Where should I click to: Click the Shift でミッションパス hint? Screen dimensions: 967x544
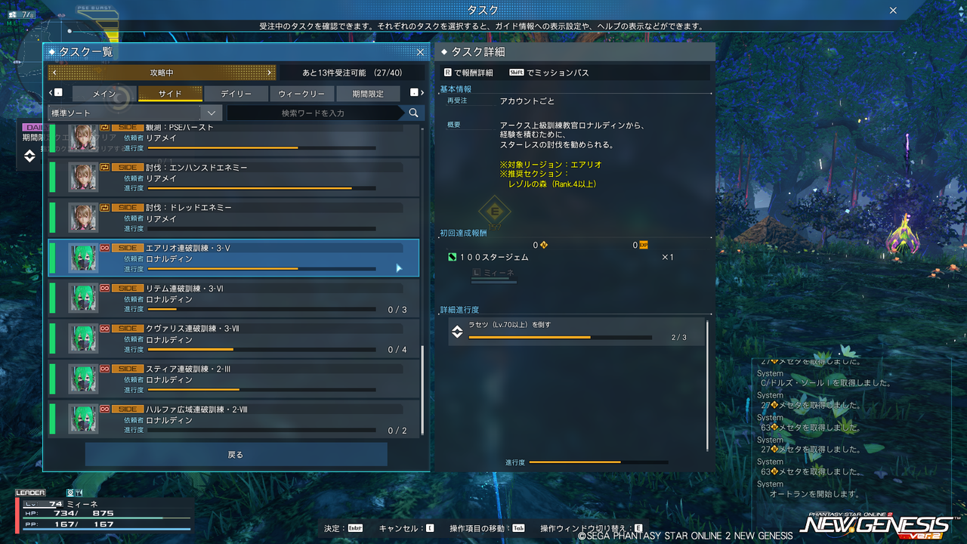pos(549,73)
